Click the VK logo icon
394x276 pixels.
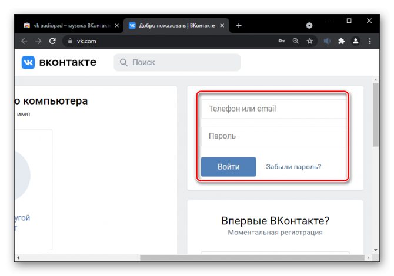point(28,62)
